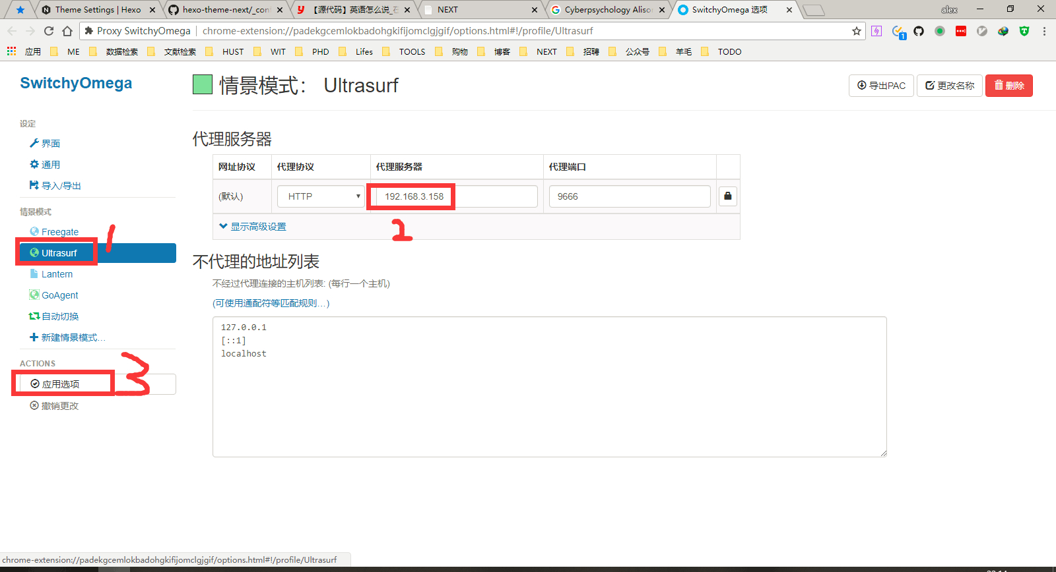
Task: Open the green profile color swatch
Action: click(203, 84)
